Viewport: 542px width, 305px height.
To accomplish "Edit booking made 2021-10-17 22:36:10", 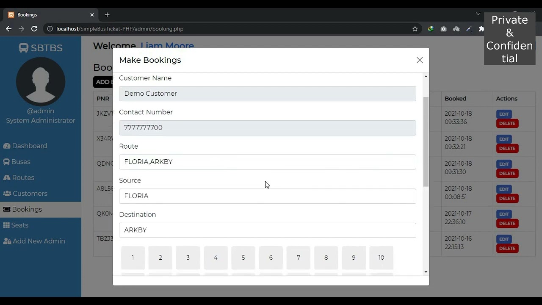I will pyautogui.click(x=504, y=214).
